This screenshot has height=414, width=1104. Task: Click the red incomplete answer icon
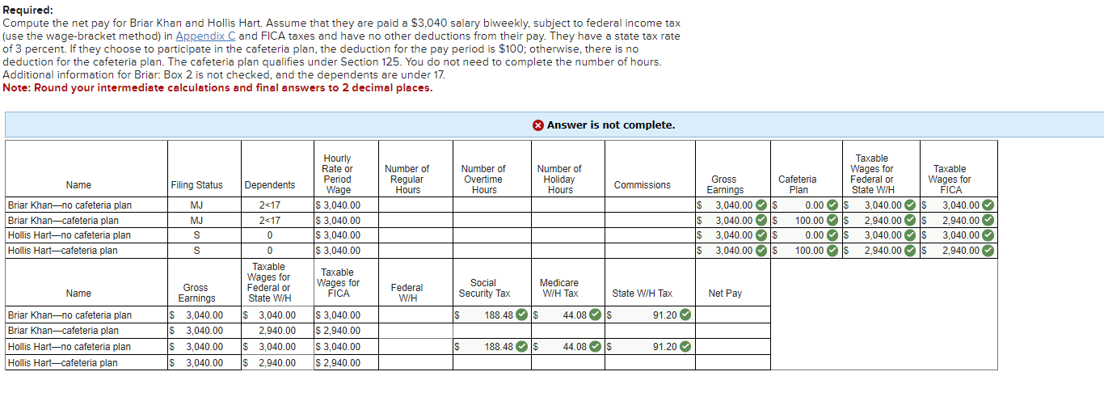tap(538, 125)
